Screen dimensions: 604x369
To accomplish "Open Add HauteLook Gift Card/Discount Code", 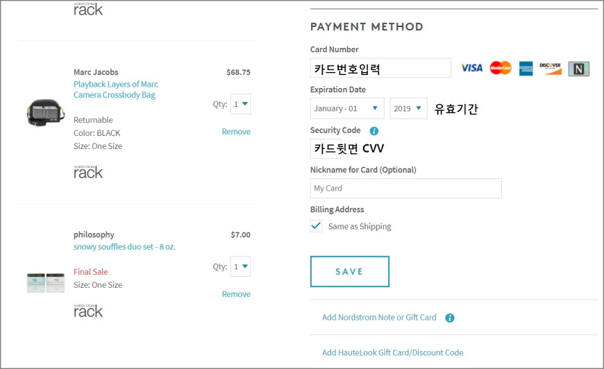I will point(392,352).
